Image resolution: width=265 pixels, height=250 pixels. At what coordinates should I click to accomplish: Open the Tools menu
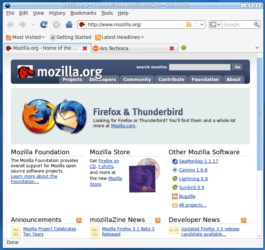[x=107, y=13]
